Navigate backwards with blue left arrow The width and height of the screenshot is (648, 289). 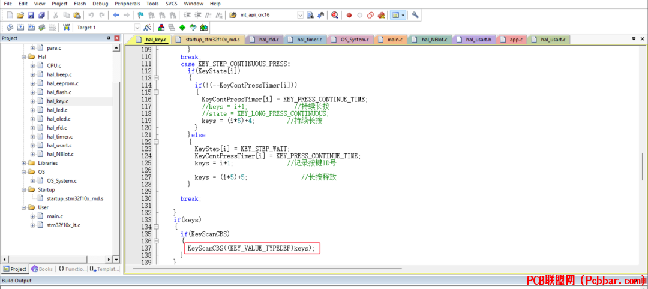pos(116,15)
